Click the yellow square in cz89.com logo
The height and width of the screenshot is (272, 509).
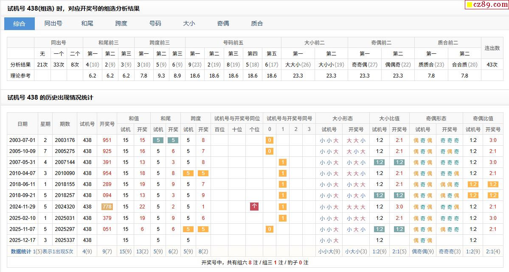coord(469,5)
